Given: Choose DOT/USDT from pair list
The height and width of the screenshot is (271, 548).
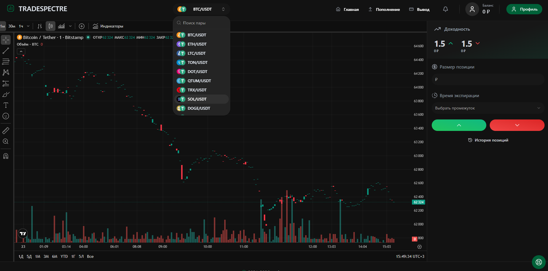Looking at the screenshot, I should (202, 72).
